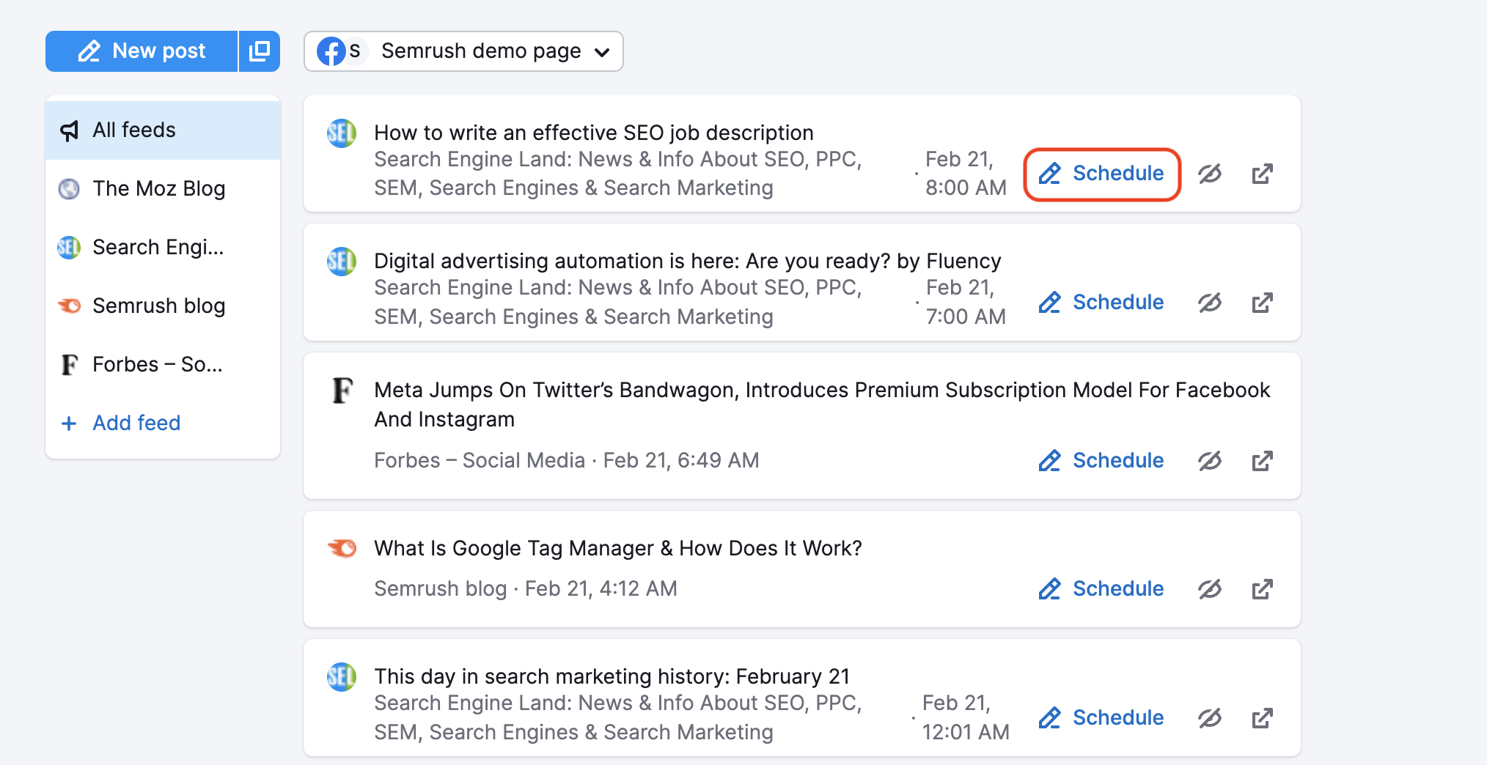1487x765 pixels.
Task: Open search marketing history article externally
Action: pos(1262,718)
